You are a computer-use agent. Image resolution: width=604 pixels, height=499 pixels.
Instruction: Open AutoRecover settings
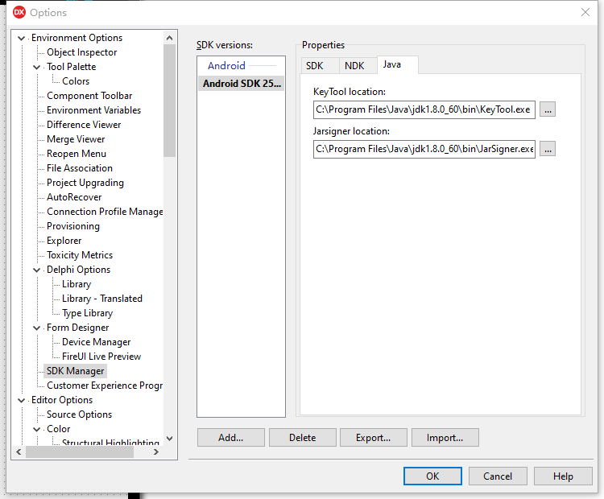coord(74,197)
